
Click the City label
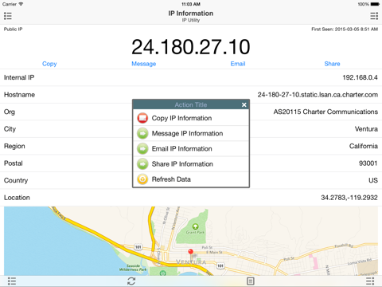tap(10, 129)
